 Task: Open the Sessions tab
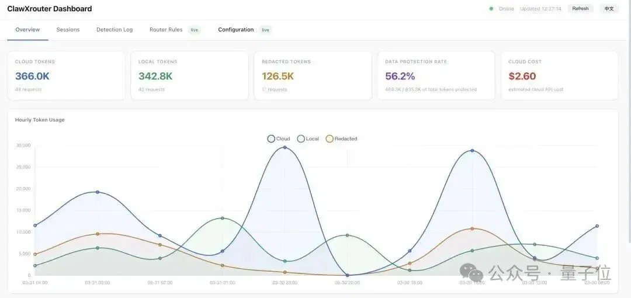(68, 30)
